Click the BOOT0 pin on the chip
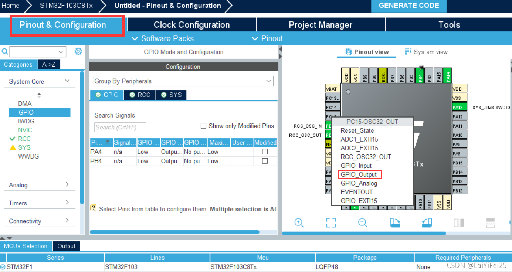The width and height of the screenshot is (512, 272). [383, 75]
